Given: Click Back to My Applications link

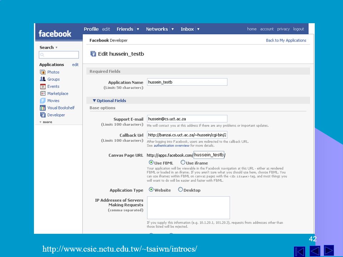Looking at the screenshot, I should 286,40.
